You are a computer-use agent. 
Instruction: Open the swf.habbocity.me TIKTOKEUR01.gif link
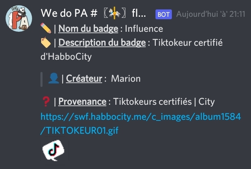click(140, 124)
